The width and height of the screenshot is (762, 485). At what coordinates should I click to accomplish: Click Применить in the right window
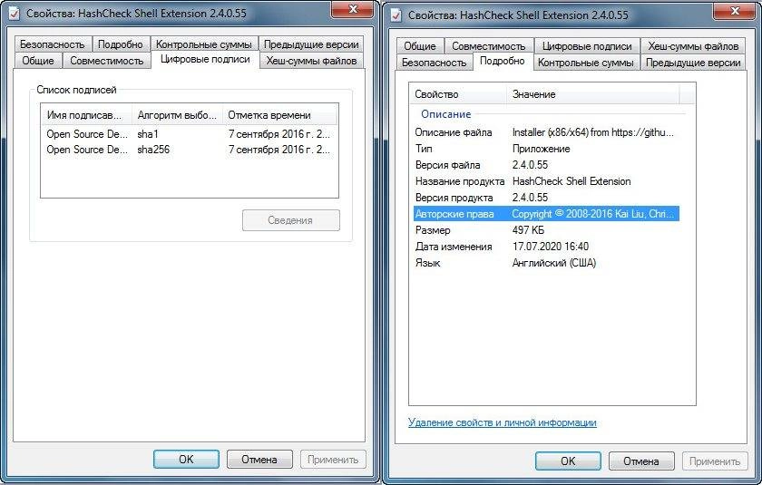tap(715, 461)
